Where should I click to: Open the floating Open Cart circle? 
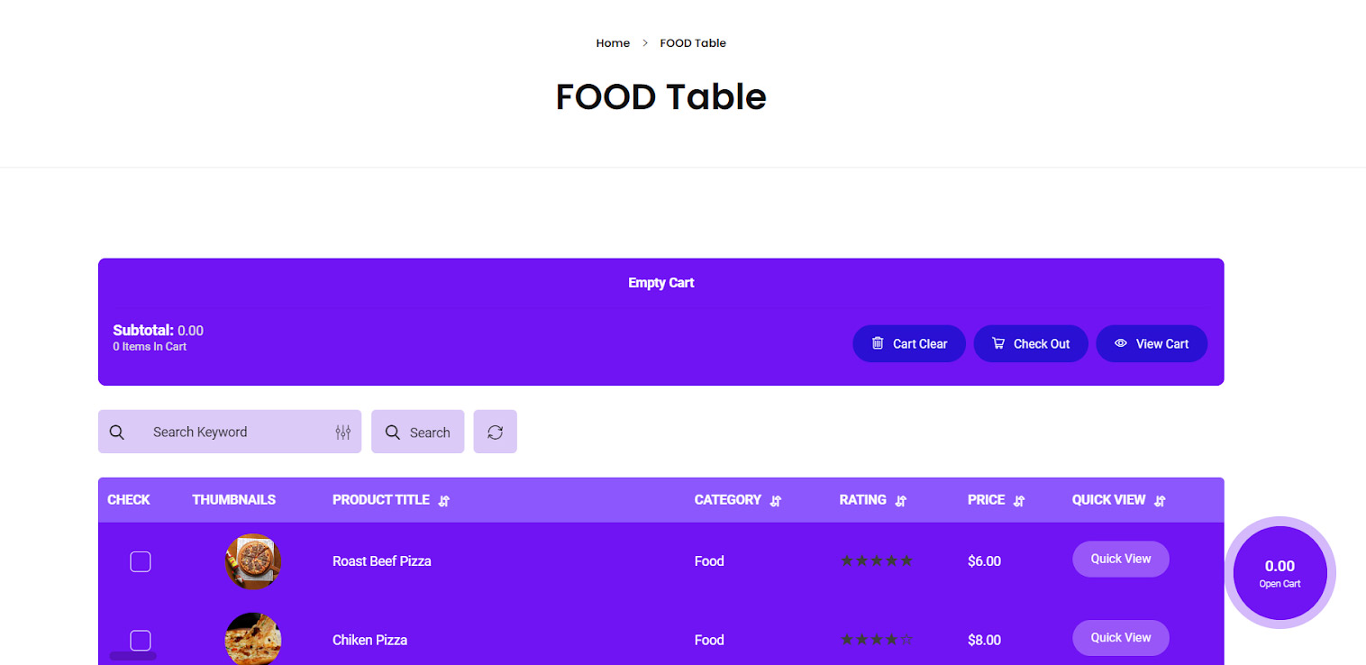click(1279, 573)
